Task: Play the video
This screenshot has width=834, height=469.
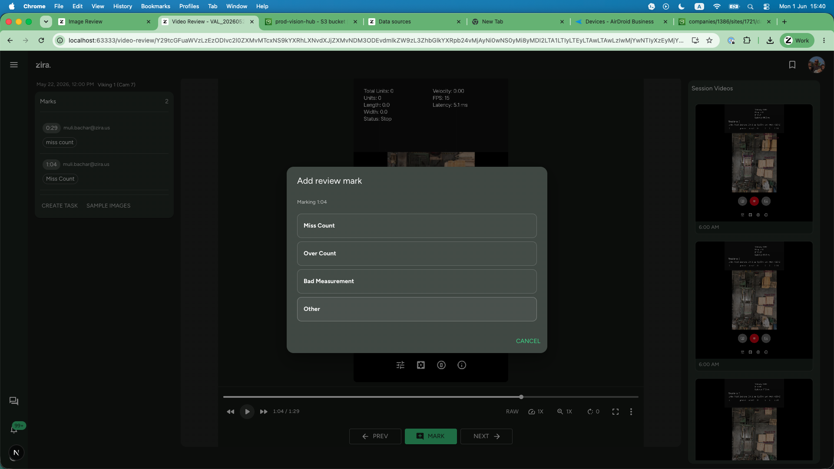Action: pos(247,412)
